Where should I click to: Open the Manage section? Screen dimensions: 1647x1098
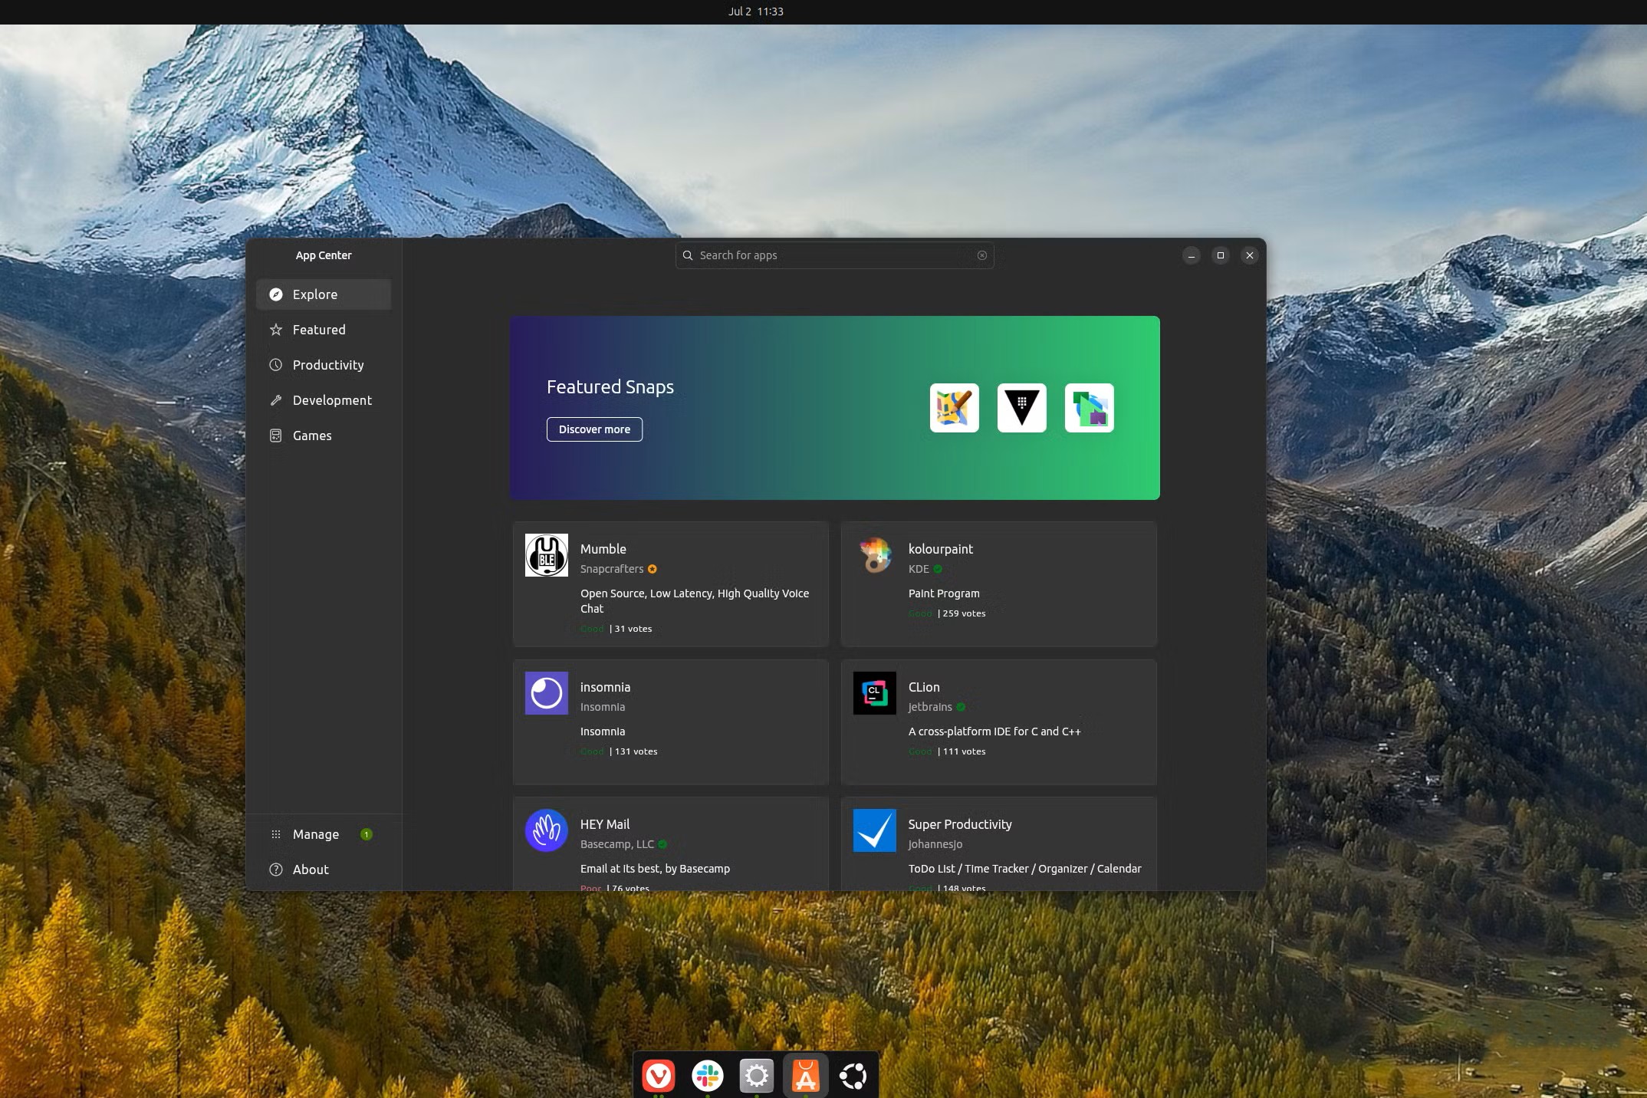315,834
